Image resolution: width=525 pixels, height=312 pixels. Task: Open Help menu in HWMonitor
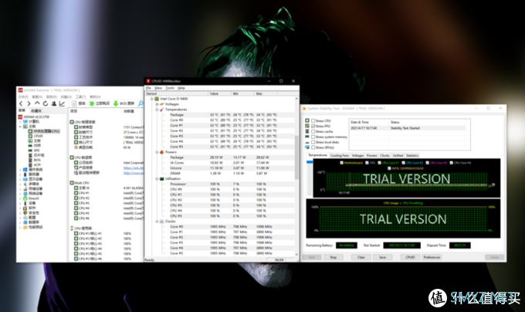click(181, 88)
